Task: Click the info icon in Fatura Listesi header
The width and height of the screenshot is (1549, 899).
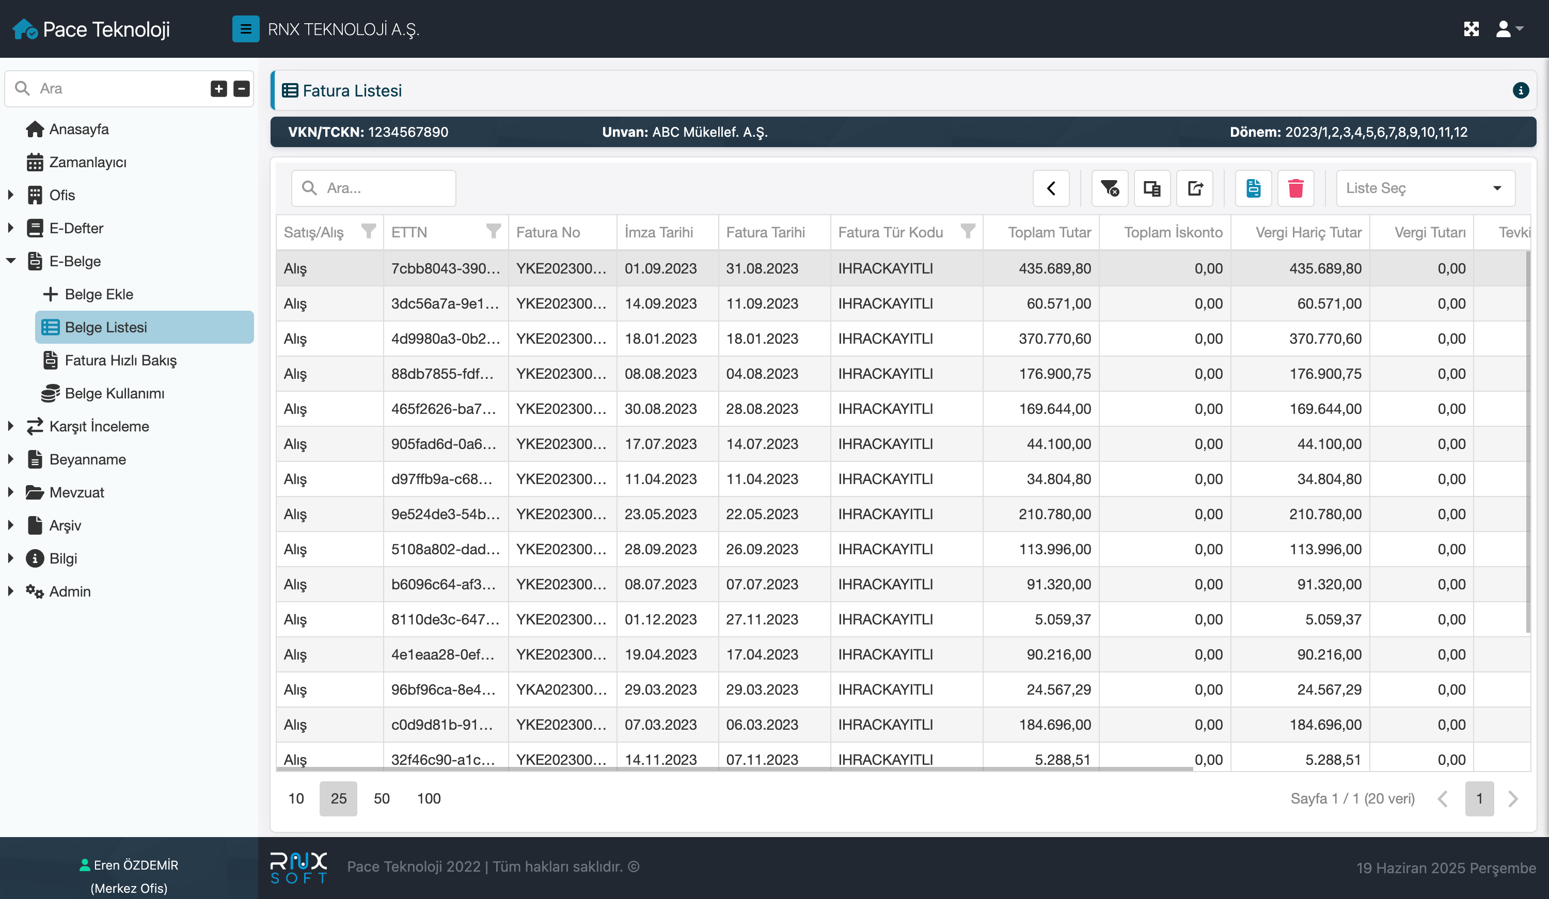Action: [x=1520, y=90]
